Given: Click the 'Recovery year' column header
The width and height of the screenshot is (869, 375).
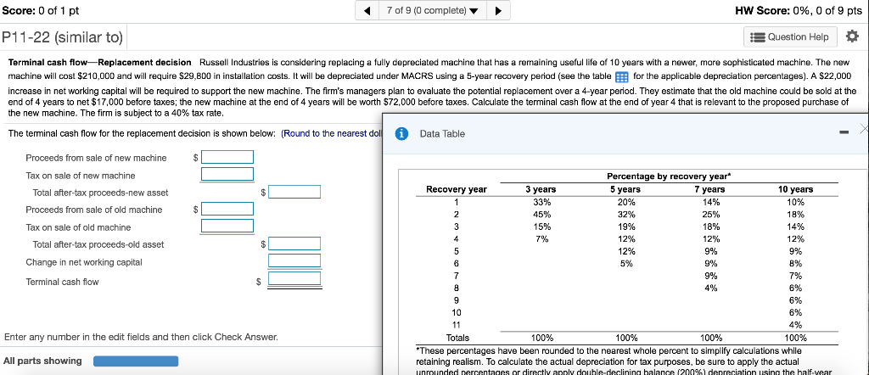Looking at the screenshot, I should (456, 189).
